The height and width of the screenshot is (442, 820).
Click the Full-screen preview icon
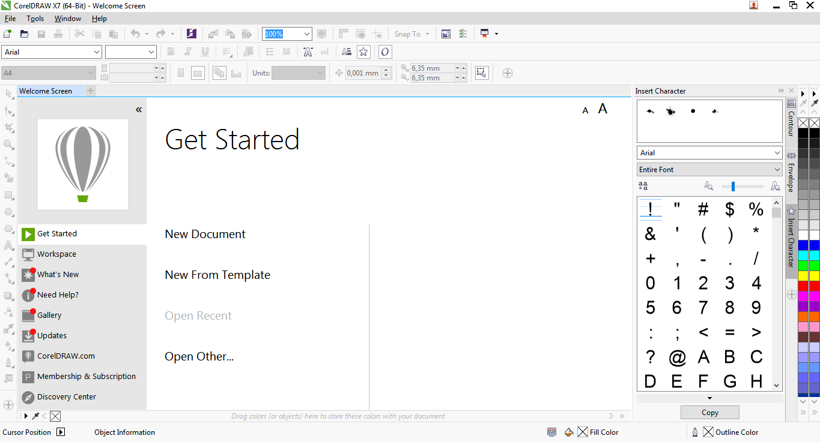tap(321, 34)
